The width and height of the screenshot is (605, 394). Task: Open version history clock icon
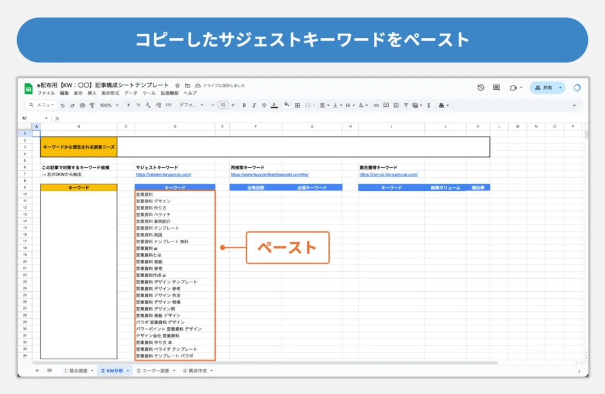click(x=481, y=87)
